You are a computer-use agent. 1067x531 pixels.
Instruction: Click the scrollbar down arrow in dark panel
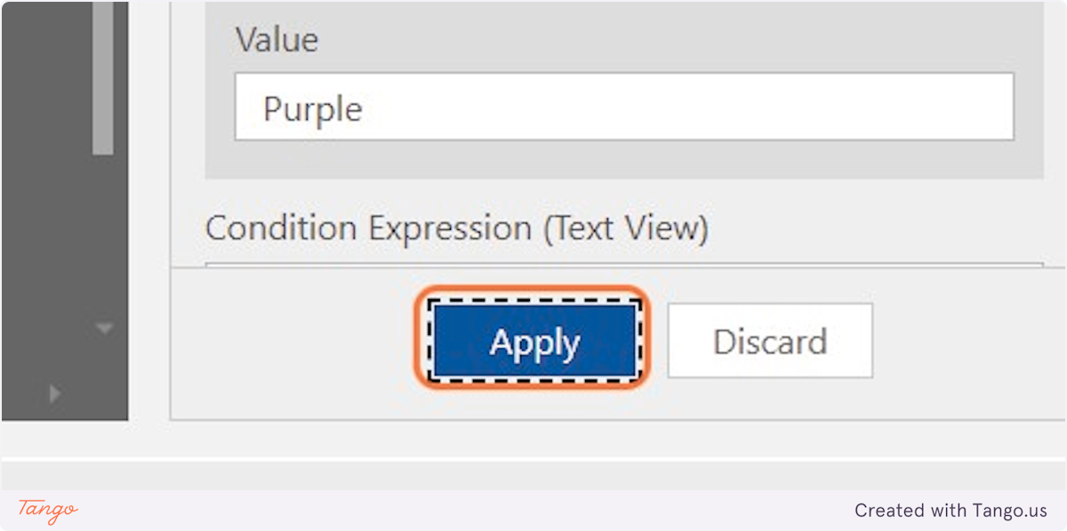click(105, 329)
